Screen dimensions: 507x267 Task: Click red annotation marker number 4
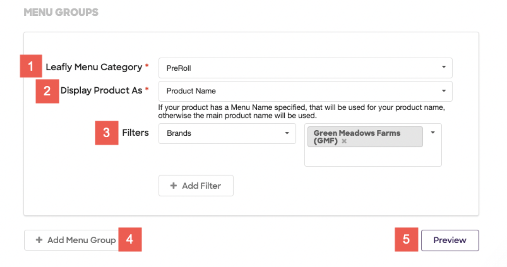(x=130, y=239)
